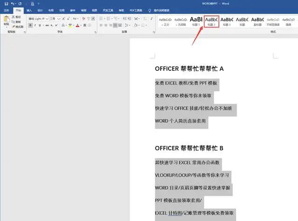Toggle Show/Hide paragraph marks

pos(151,19)
